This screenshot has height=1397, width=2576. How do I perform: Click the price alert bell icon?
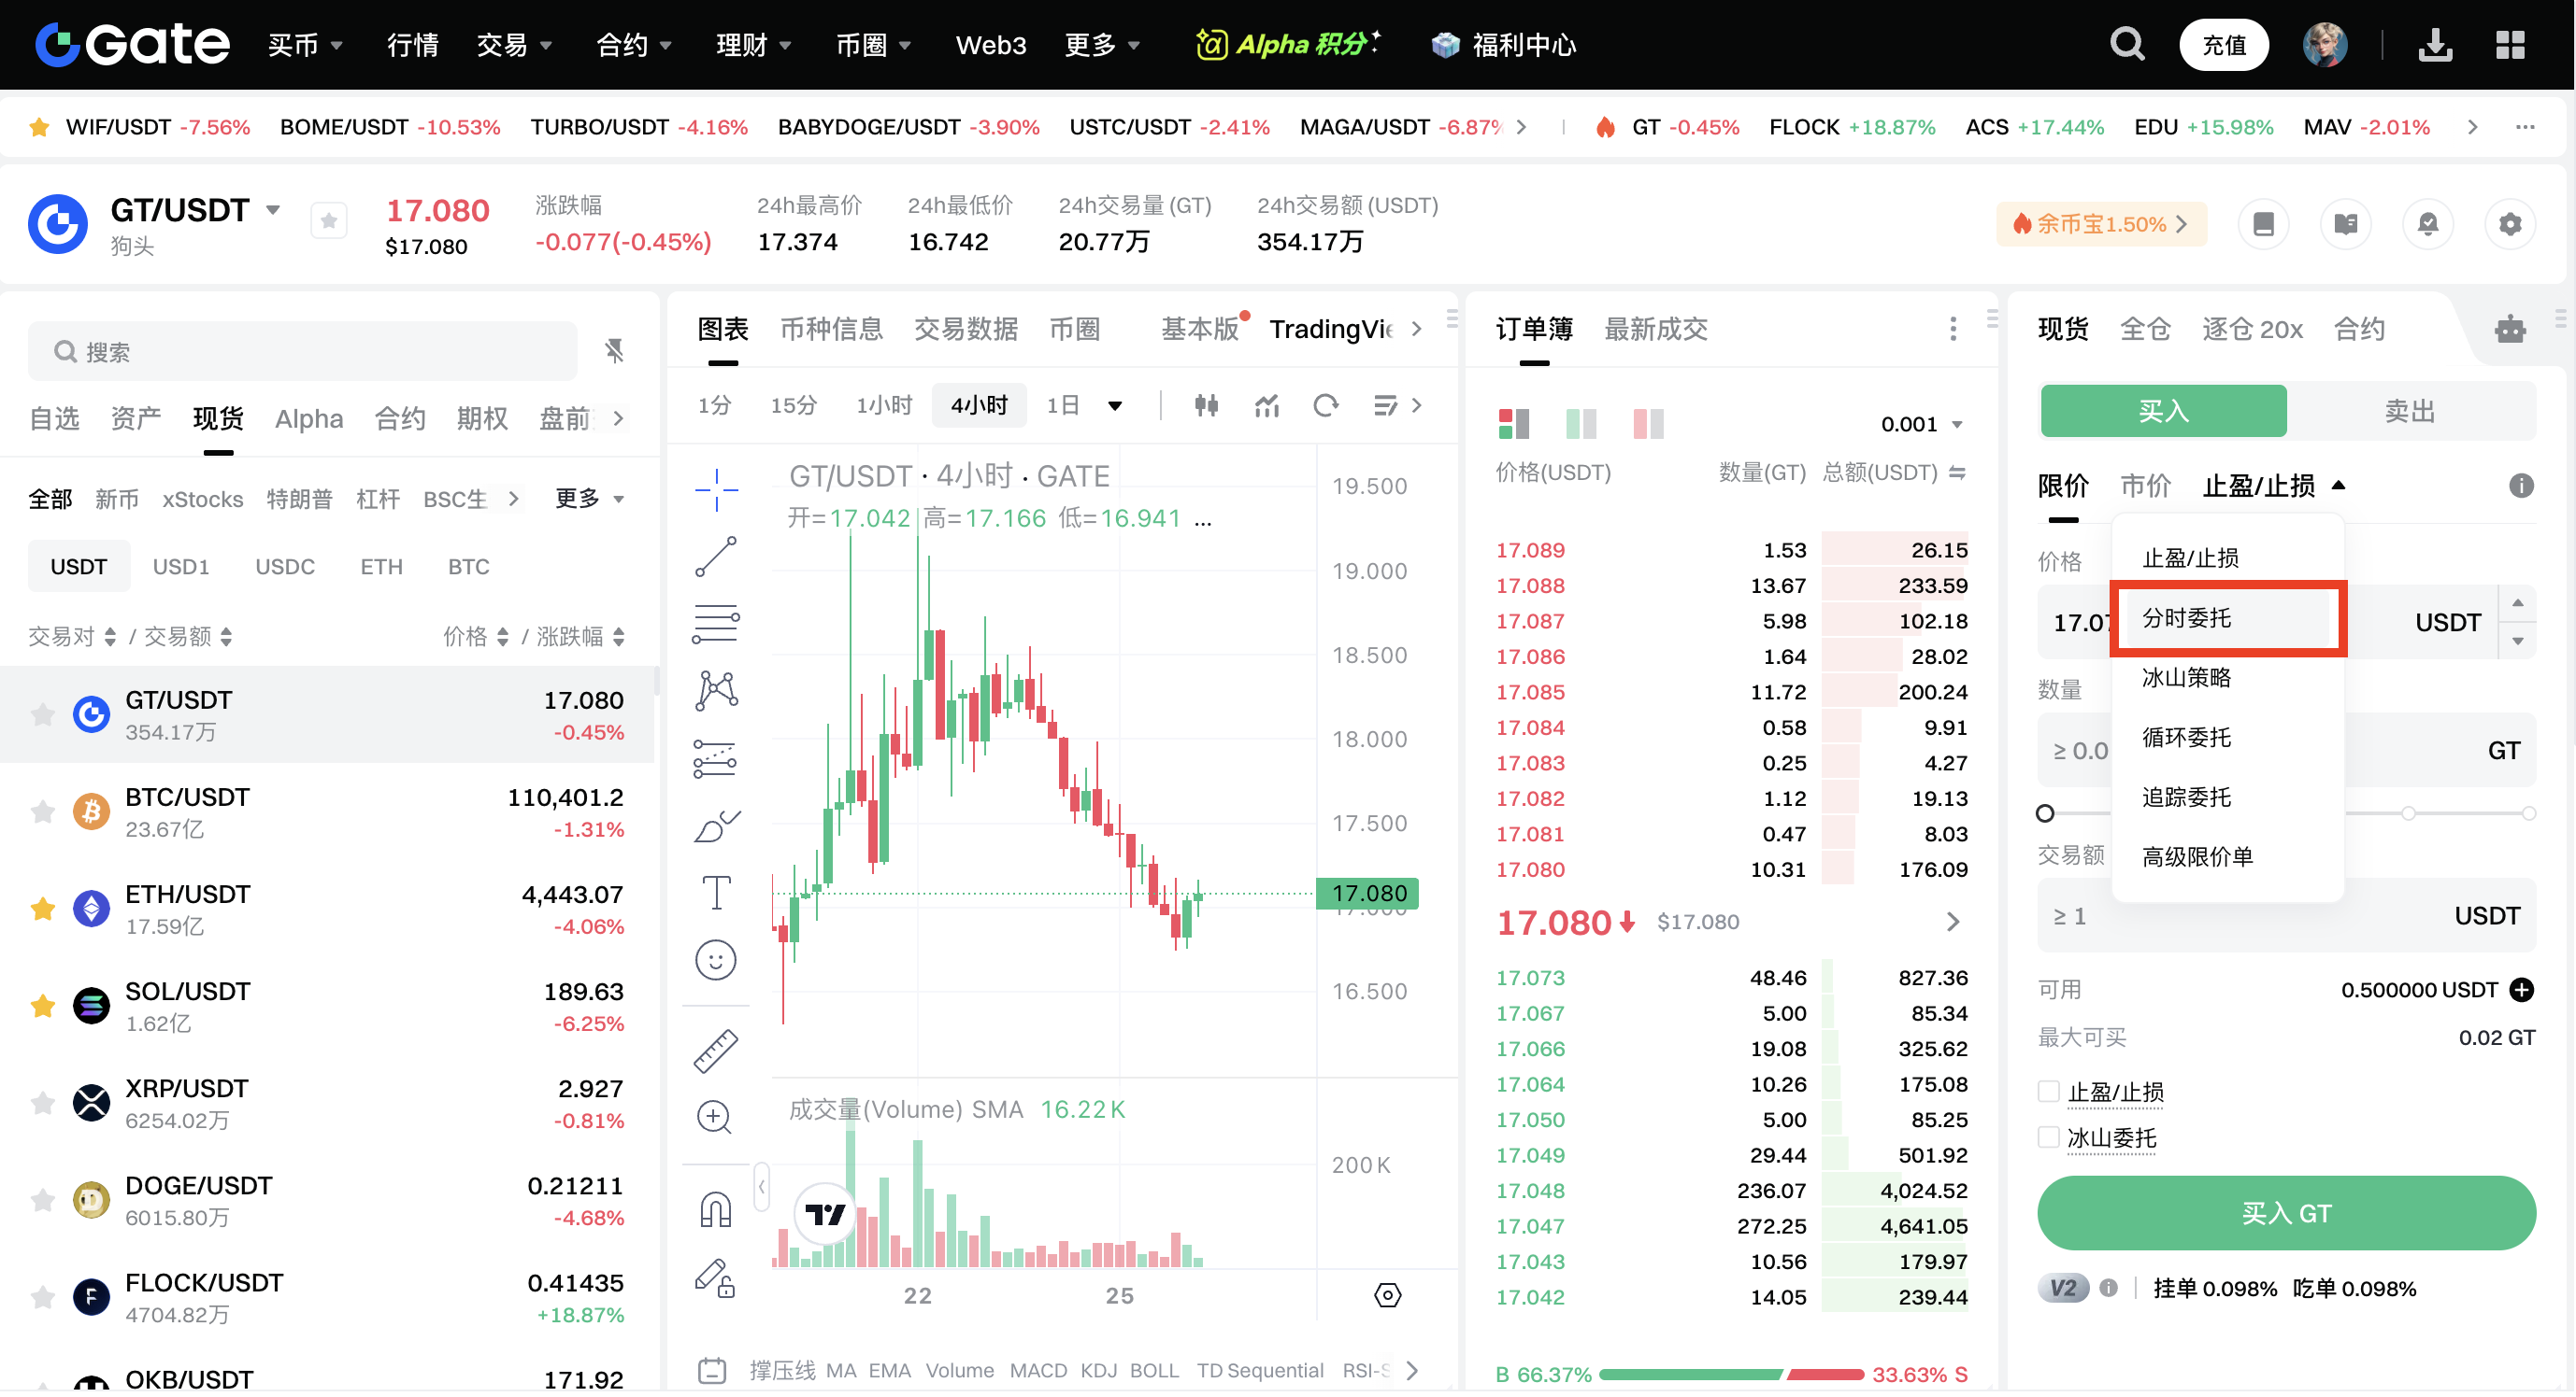(2427, 224)
